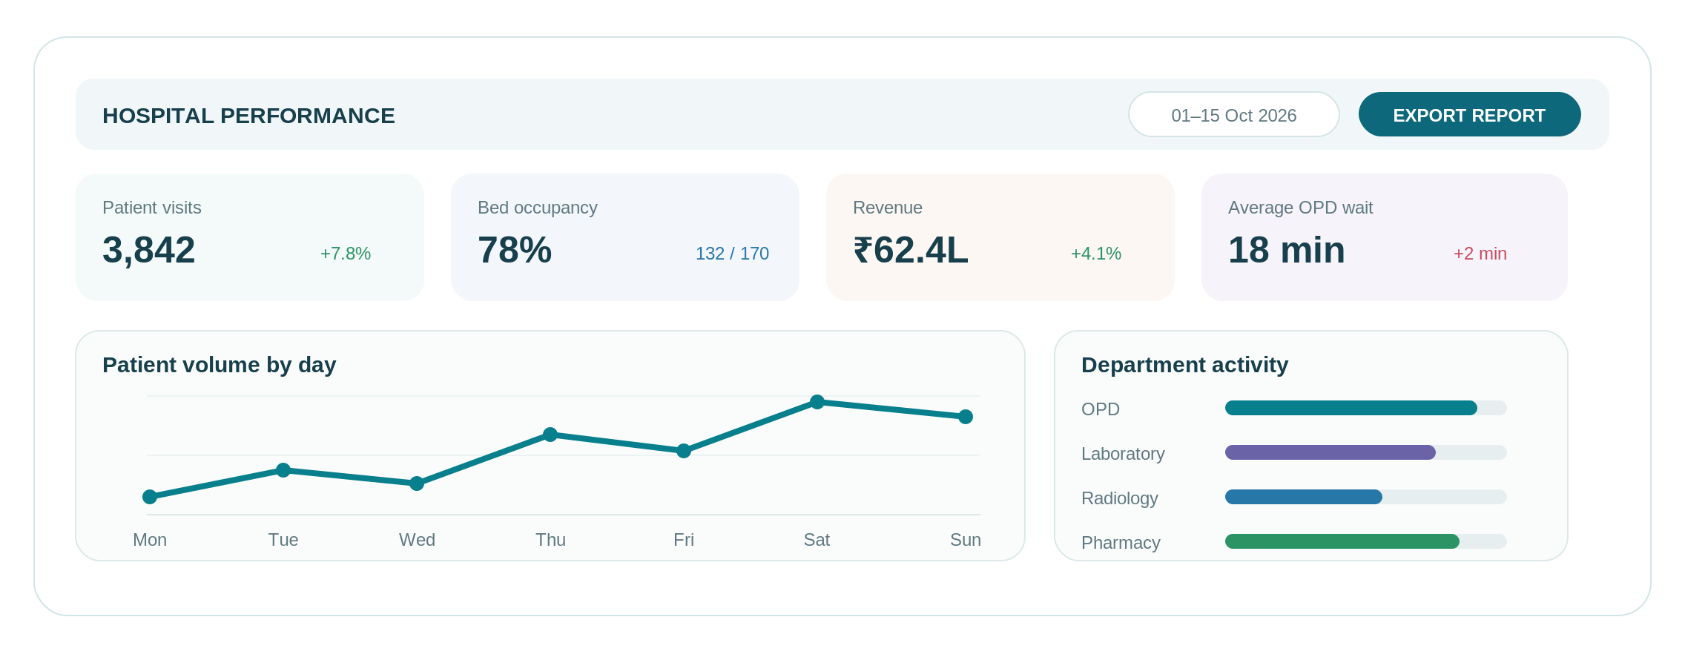Select the Laboratory activity progress bar
This screenshot has width=1685, height=660.
(1365, 452)
